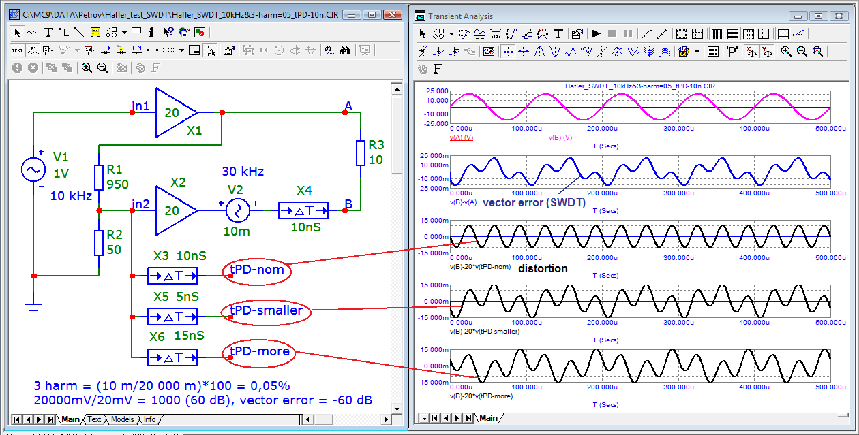Select the Text tool in schematic toolbar
This screenshot has height=435, width=859.
(x=48, y=33)
